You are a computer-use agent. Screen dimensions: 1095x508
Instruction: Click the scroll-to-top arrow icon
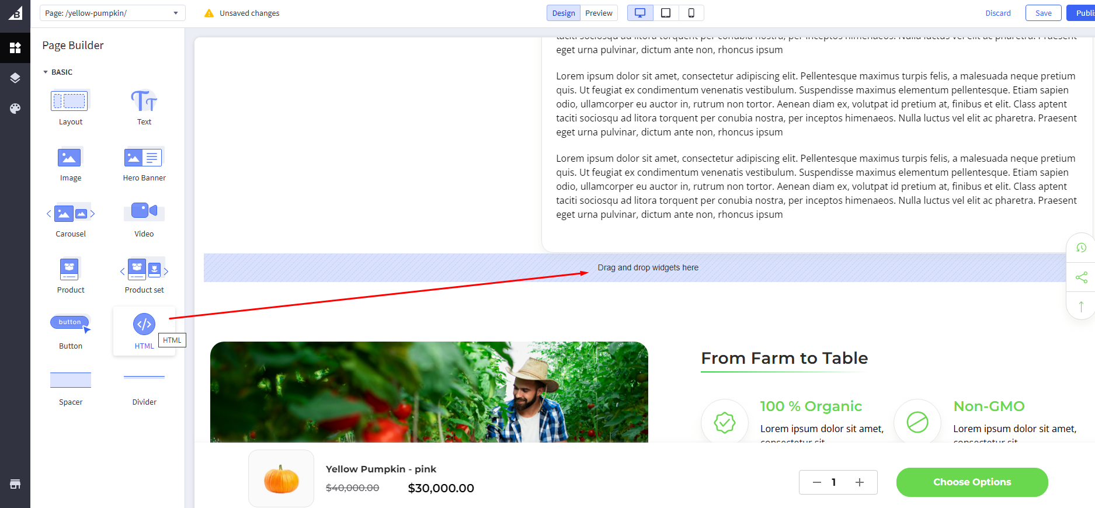coord(1081,306)
